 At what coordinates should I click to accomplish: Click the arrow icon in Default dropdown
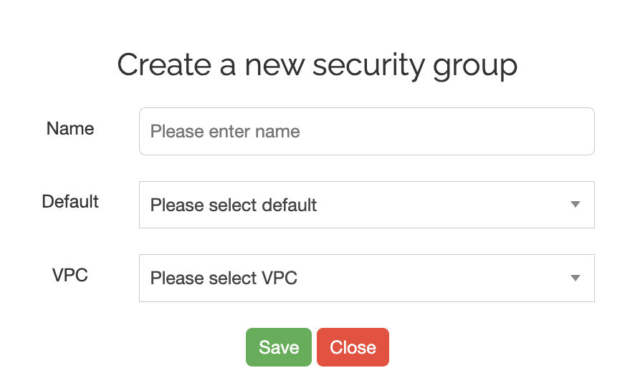575,205
